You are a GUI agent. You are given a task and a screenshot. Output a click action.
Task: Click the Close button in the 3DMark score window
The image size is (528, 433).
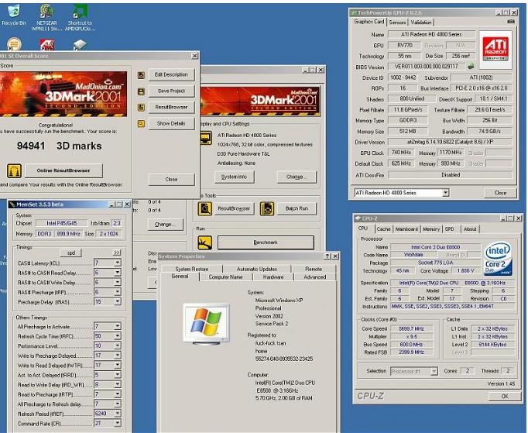coord(171,179)
